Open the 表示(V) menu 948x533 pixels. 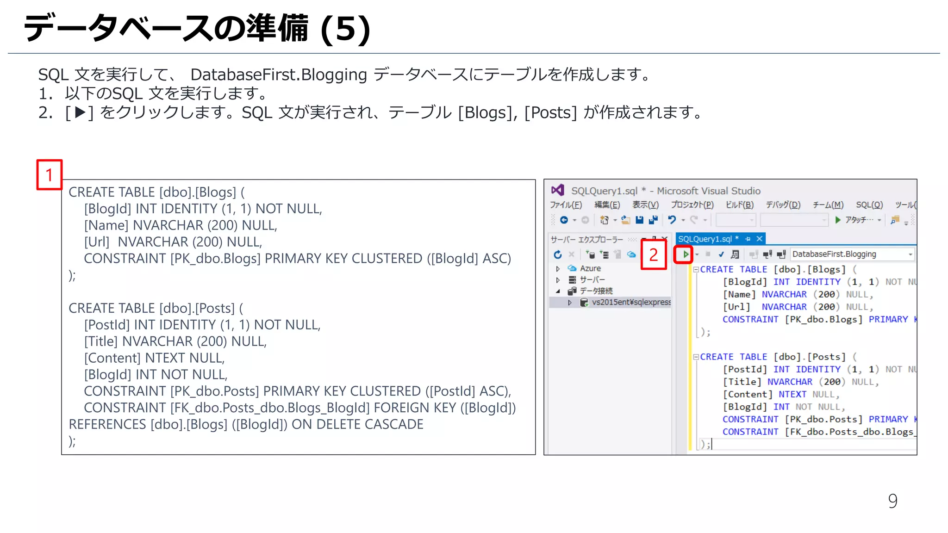pyautogui.click(x=645, y=205)
